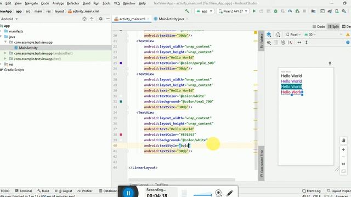Open API level 30 dropdown
The width and height of the screenshot is (351, 197).
tap(310, 34)
